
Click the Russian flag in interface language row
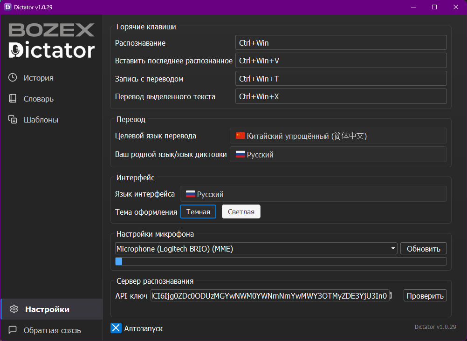(191, 194)
